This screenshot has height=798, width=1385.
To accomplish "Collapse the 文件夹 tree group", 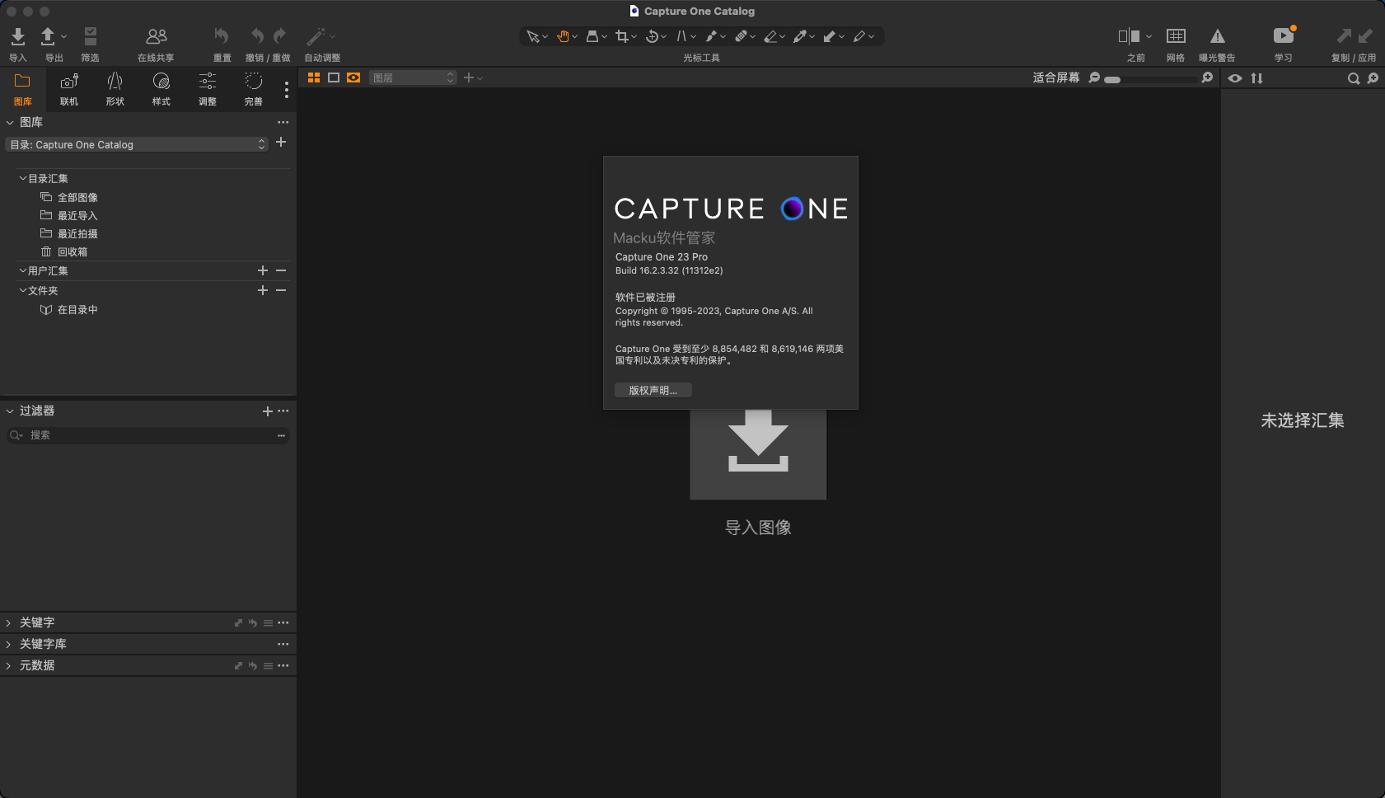I will 23,290.
